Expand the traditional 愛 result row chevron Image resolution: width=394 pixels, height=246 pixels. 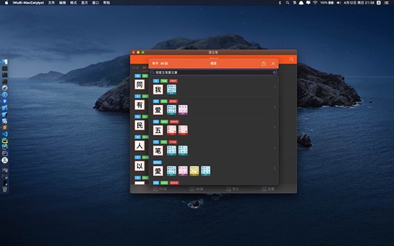tap(274, 168)
